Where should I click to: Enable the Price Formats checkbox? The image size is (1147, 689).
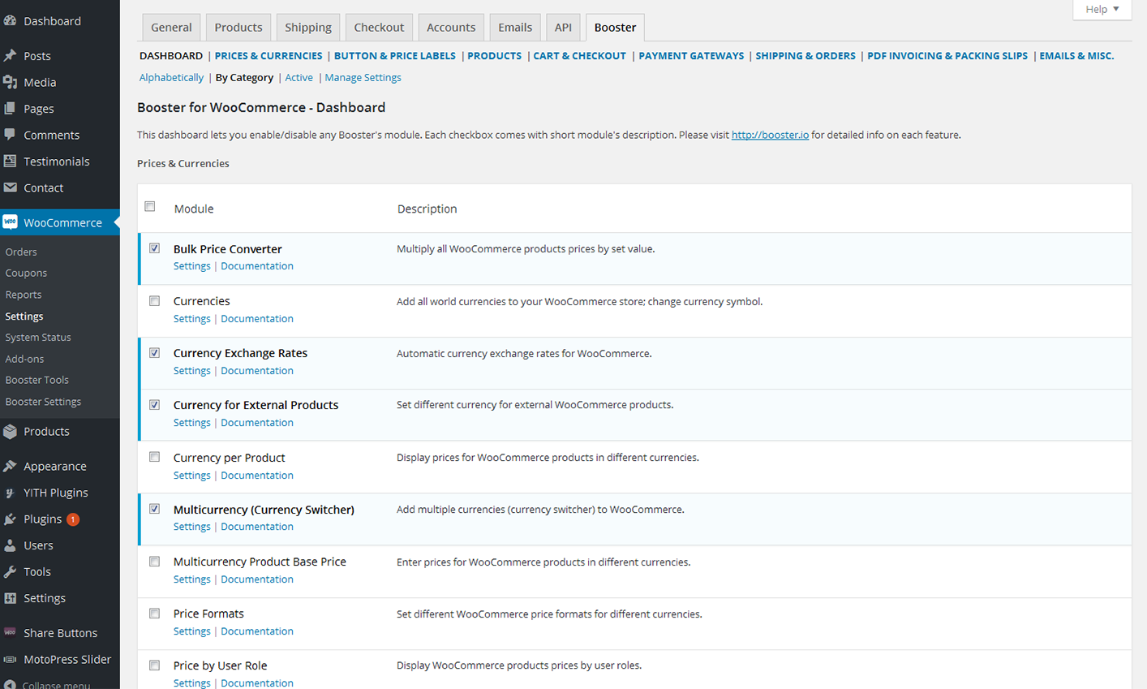[154, 614]
